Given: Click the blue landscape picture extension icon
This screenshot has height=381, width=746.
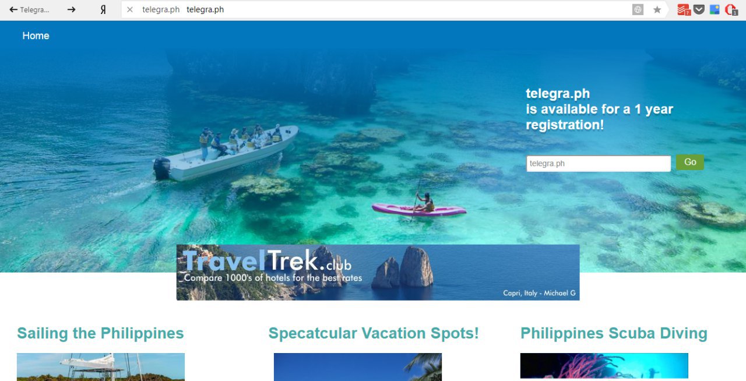Looking at the screenshot, I should pos(715,9).
